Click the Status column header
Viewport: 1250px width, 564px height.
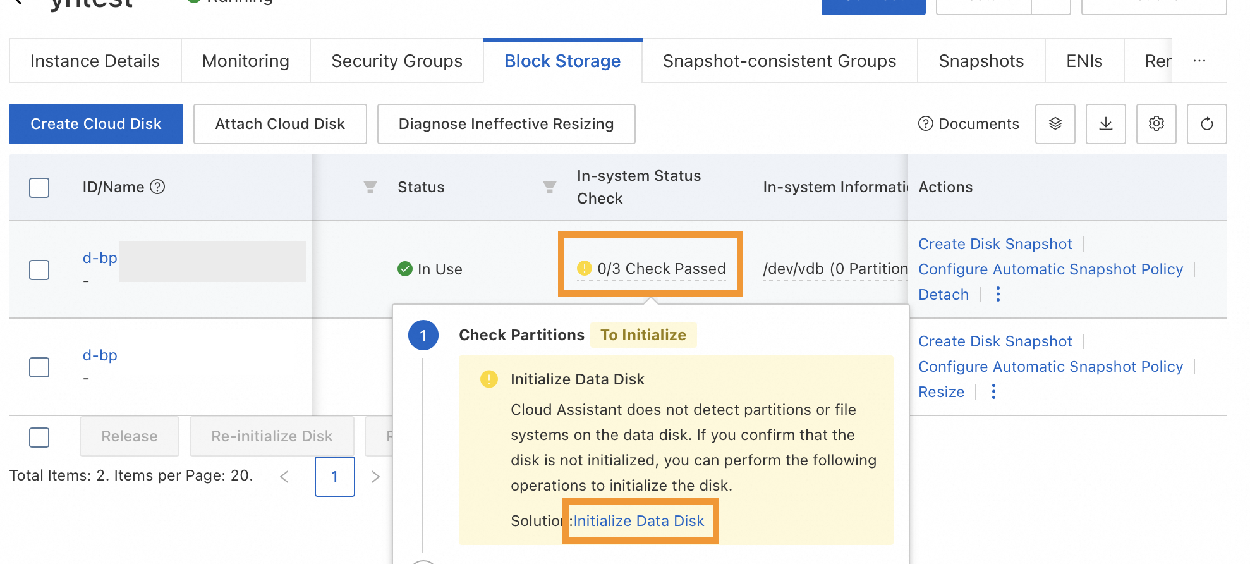click(421, 187)
